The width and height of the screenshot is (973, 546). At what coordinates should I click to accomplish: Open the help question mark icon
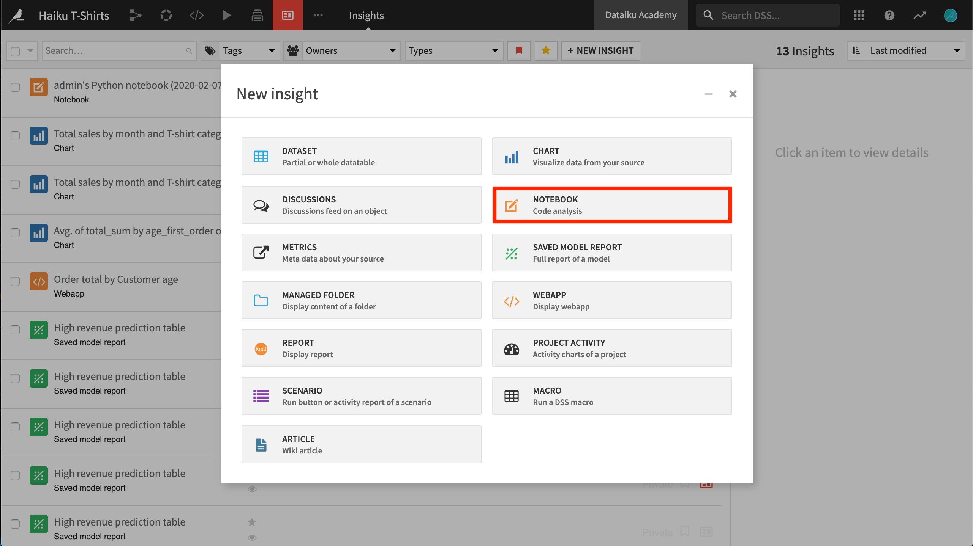coord(889,16)
